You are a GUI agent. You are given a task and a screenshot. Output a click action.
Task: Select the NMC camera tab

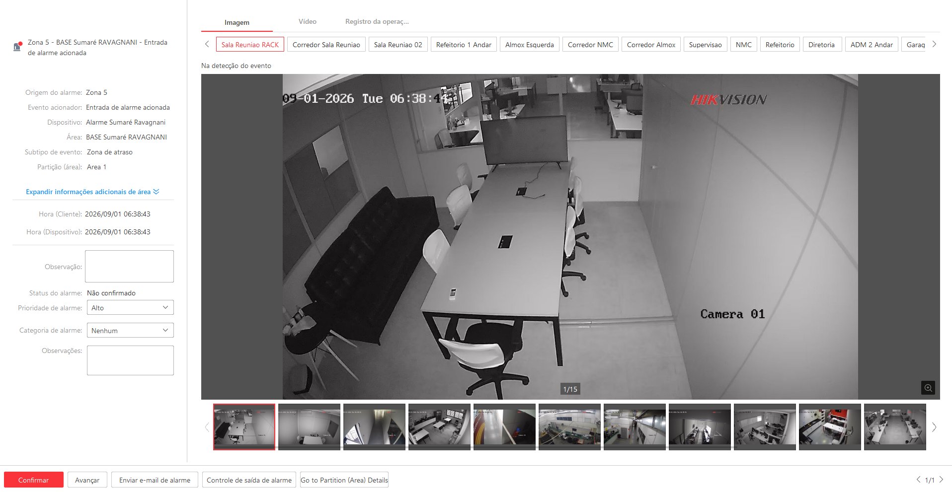(744, 45)
